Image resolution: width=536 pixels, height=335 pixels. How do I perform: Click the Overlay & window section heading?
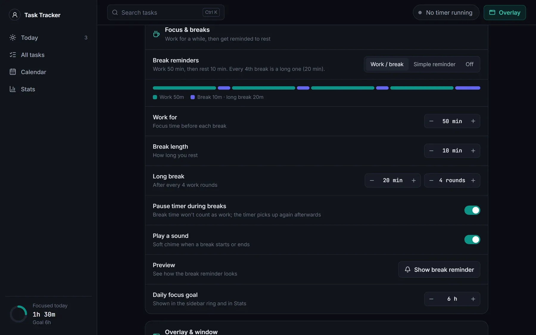(x=191, y=332)
